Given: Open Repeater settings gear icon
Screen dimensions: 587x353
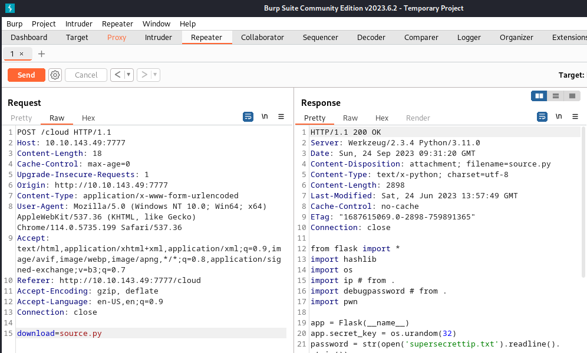Looking at the screenshot, I should coord(55,75).
